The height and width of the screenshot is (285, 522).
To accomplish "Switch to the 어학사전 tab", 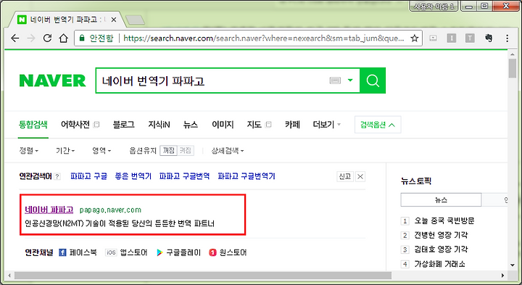I will pos(75,125).
